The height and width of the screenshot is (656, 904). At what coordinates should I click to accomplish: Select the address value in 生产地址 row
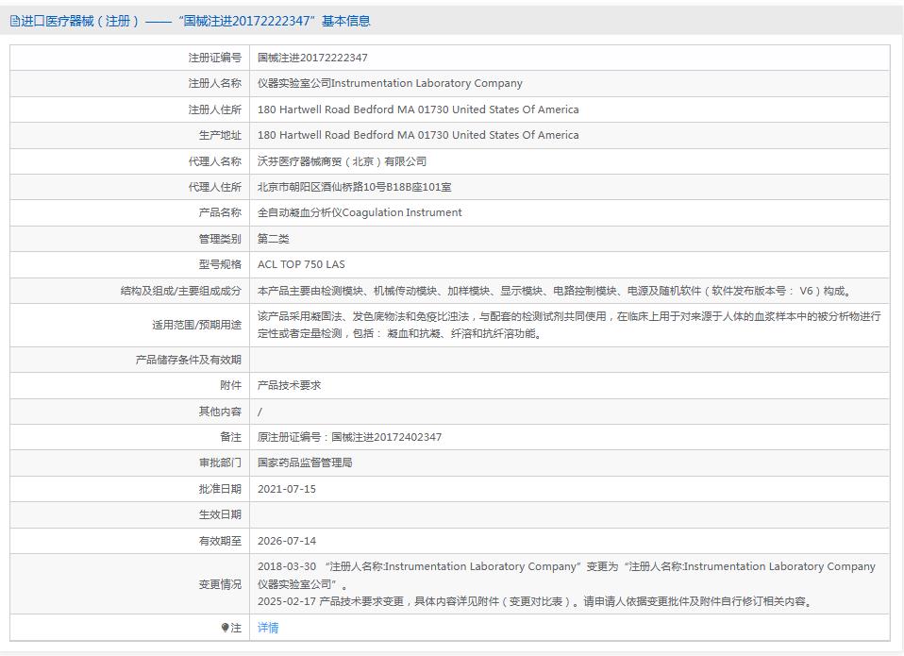(x=418, y=135)
